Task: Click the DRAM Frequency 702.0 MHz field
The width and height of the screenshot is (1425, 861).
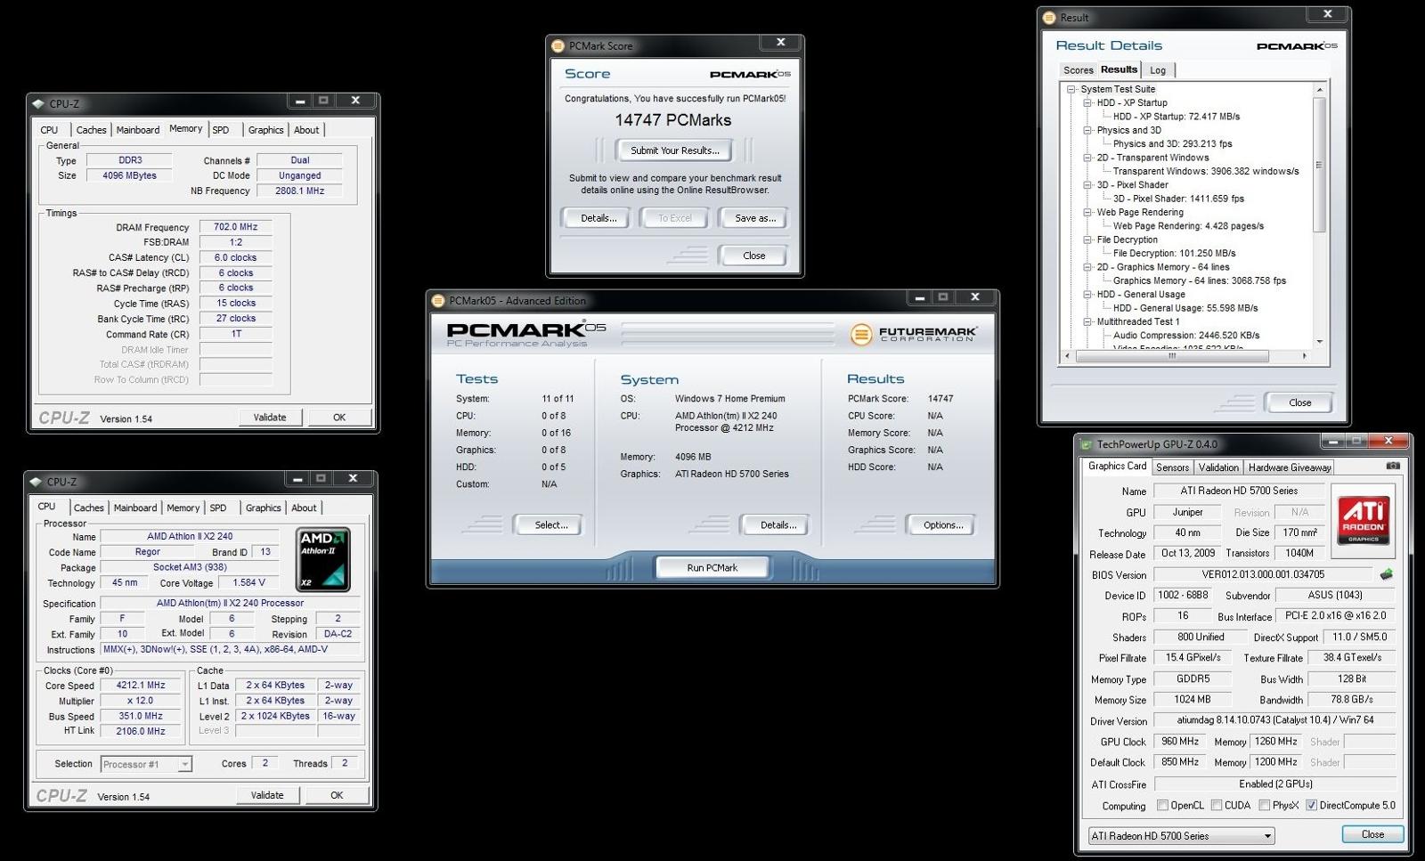Action: (235, 227)
